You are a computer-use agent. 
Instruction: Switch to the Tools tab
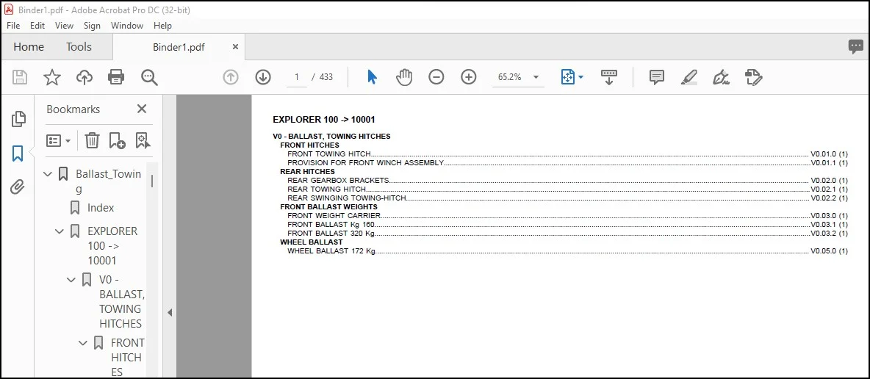(79, 47)
